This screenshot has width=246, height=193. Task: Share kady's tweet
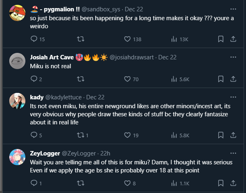click(x=233, y=135)
